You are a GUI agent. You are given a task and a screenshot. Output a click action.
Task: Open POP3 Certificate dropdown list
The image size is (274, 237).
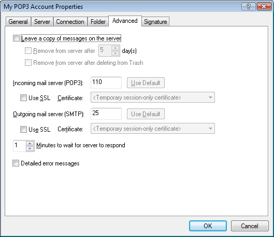153,97
